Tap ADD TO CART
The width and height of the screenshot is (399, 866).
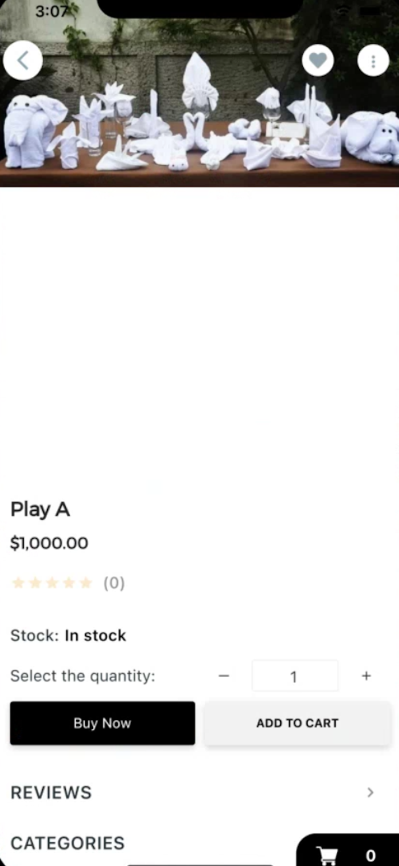tap(297, 723)
